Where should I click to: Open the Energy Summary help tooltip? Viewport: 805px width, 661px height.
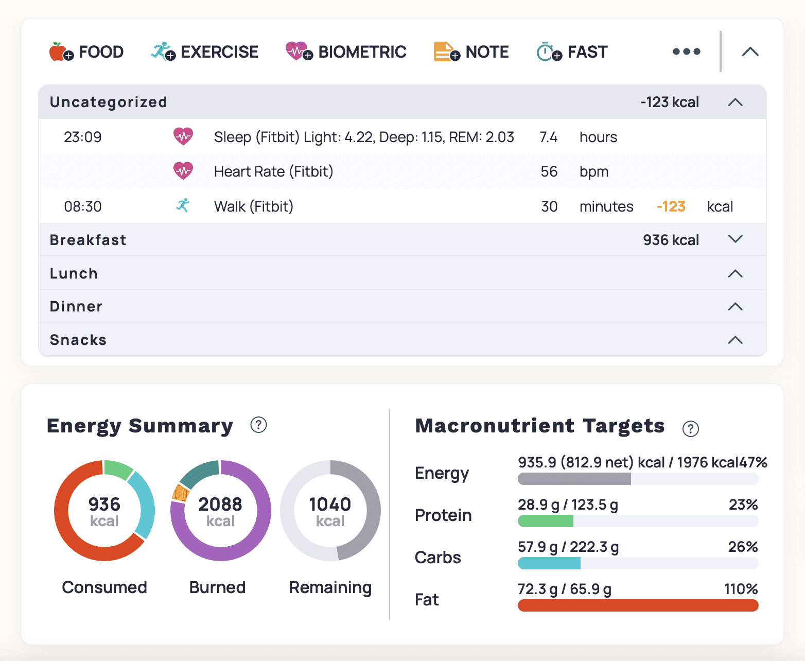[259, 426]
